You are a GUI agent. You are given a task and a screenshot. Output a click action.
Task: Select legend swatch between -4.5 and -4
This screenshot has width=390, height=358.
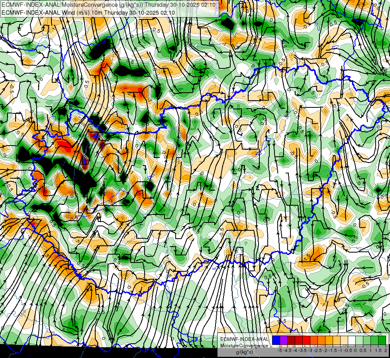click(291, 340)
